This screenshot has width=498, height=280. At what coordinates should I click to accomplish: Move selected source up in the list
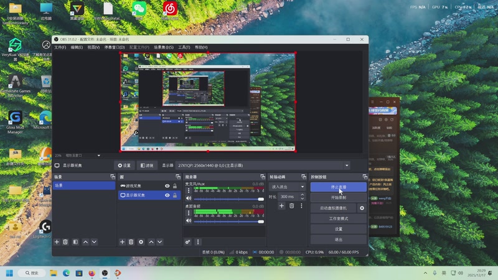[151, 242]
